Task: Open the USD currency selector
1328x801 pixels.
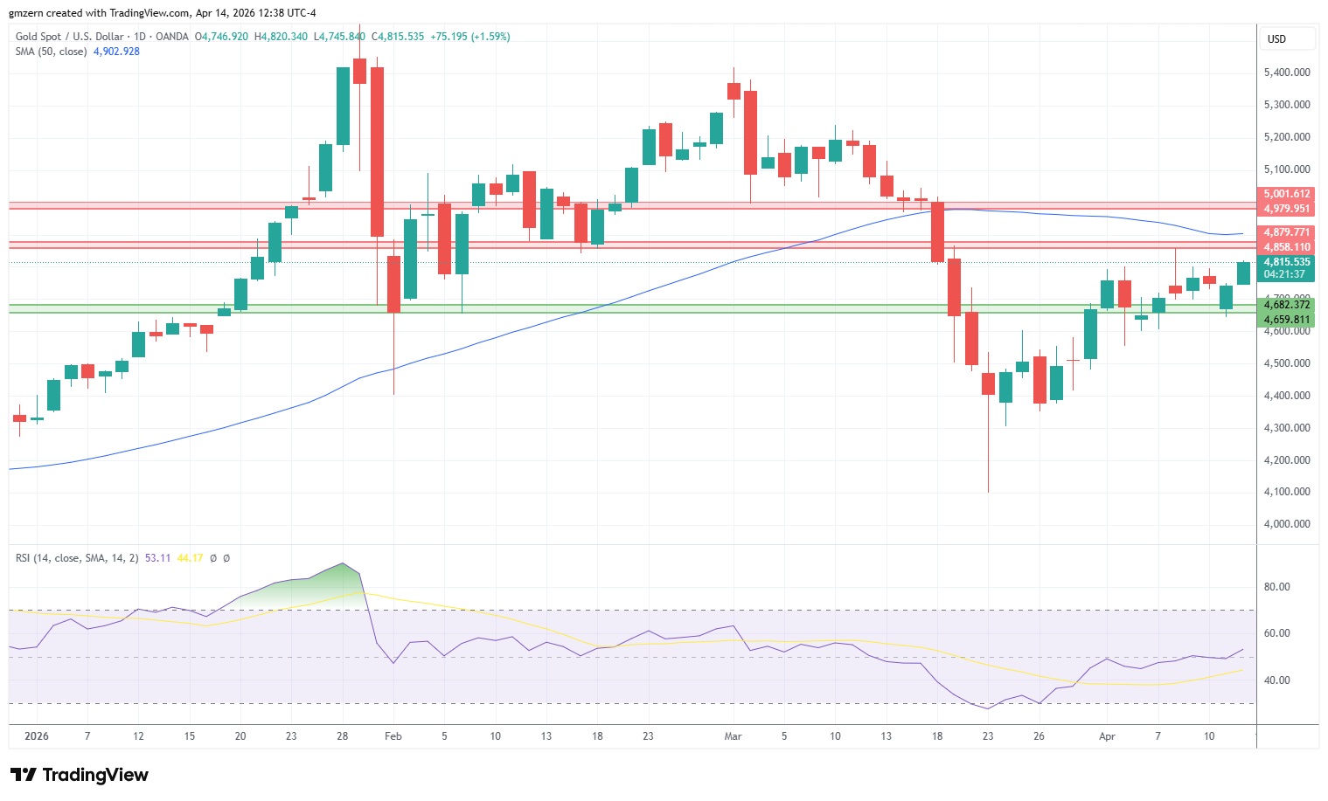Action: click(1288, 38)
